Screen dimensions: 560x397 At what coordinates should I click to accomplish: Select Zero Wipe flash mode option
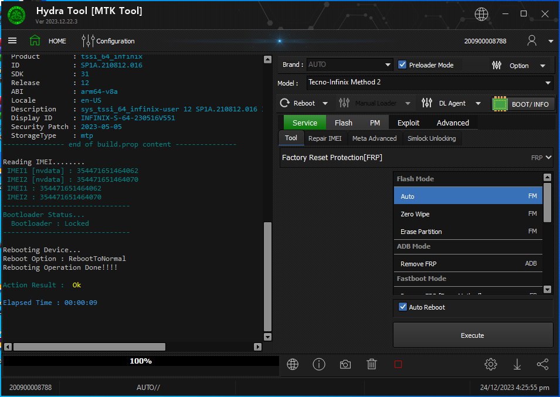[x=468, y=214]
